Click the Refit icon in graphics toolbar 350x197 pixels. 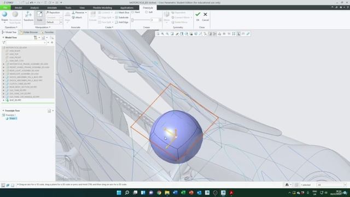point(158,34)
